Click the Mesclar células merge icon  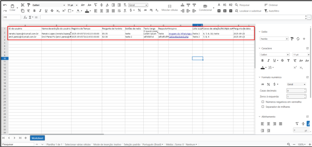169,6
